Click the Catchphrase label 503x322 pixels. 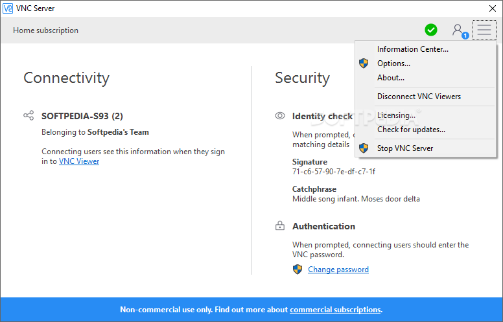point(314,189)
